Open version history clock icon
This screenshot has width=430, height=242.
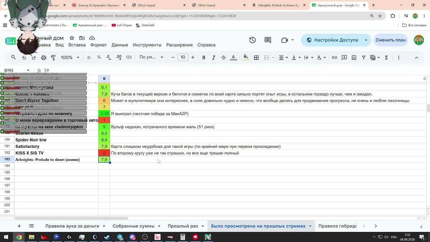tap(253, 40)
